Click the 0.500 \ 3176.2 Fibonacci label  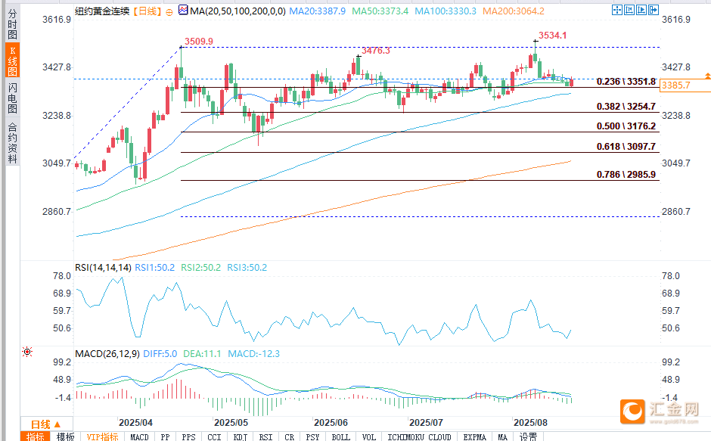pos(626,126)
